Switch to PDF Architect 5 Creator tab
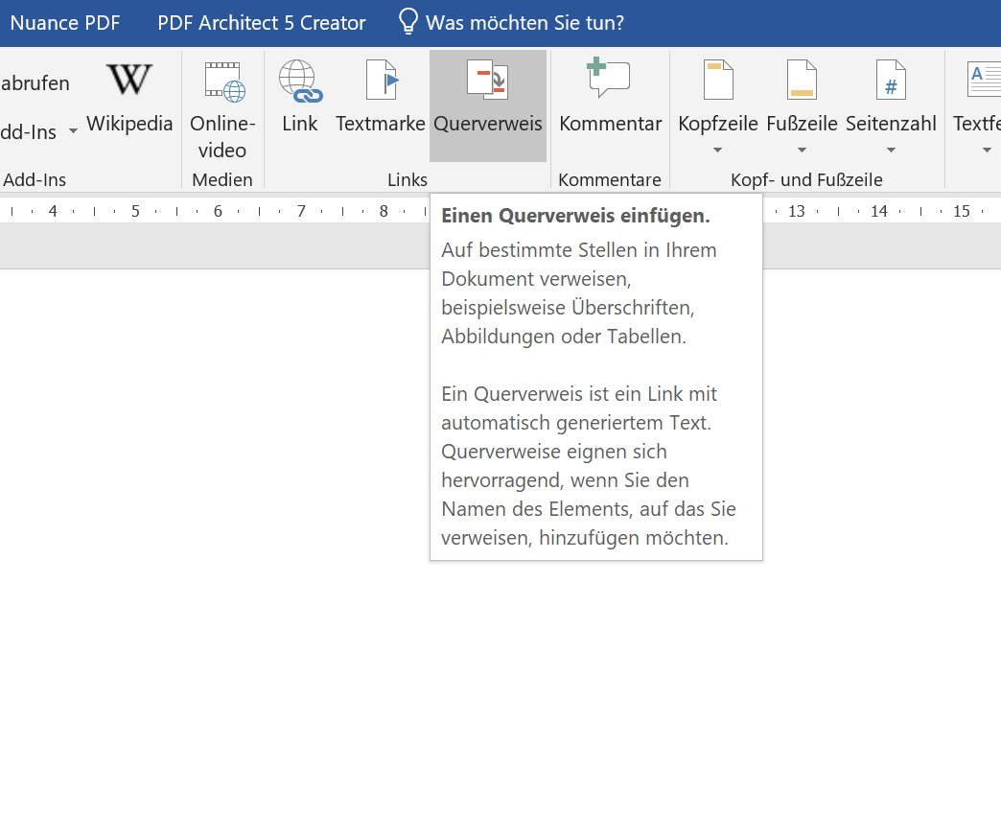 click(x=262, y=23)
